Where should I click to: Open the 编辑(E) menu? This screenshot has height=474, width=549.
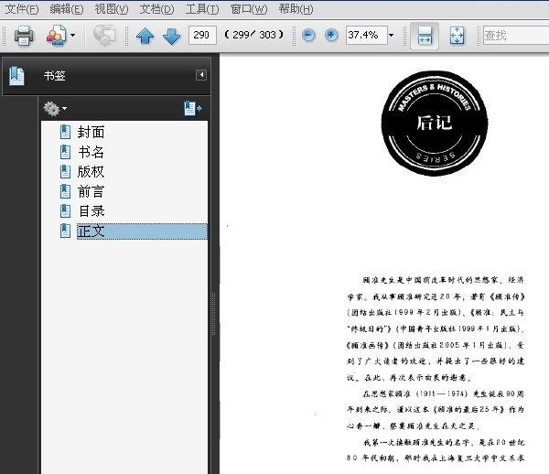point(67,9)
